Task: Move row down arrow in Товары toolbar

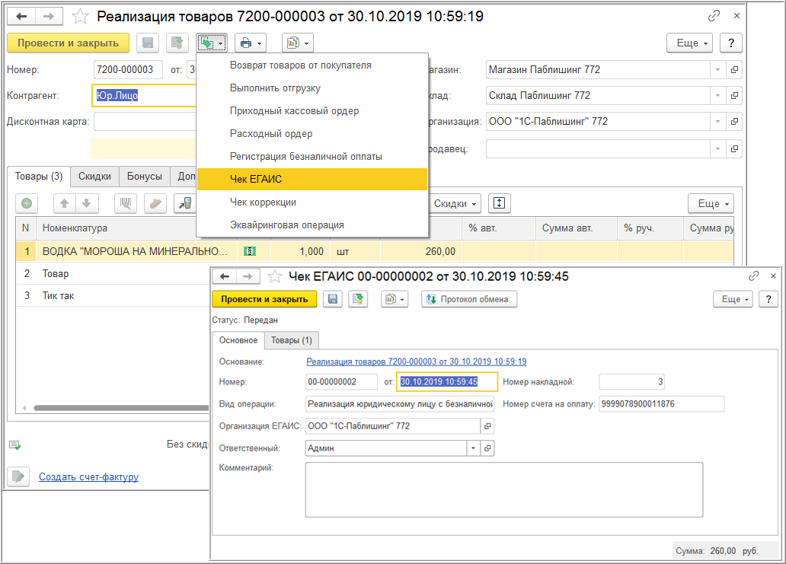Action: point(87,203)
